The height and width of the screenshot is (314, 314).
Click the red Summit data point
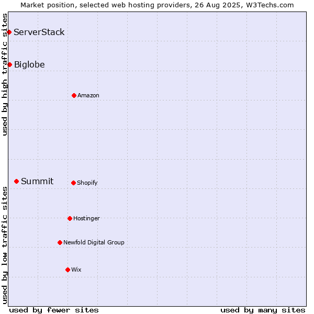pos(16,182)
